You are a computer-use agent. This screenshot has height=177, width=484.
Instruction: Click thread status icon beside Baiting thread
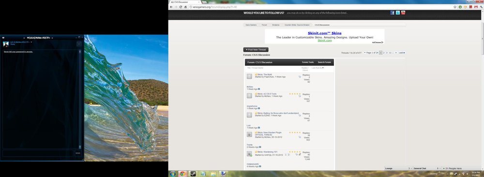click(x=249, y=115)
